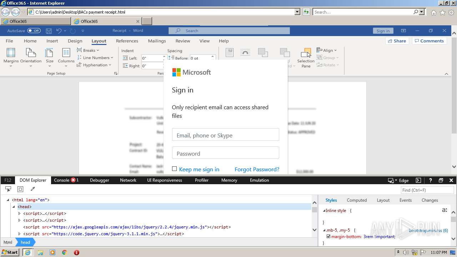Collapse the html lang node

click(x=8, y=200)
